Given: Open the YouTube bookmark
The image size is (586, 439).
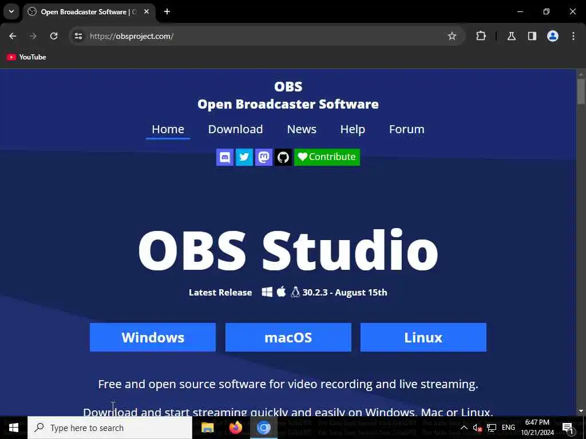Looking at the screenshot, I should (x=26, y=57).
